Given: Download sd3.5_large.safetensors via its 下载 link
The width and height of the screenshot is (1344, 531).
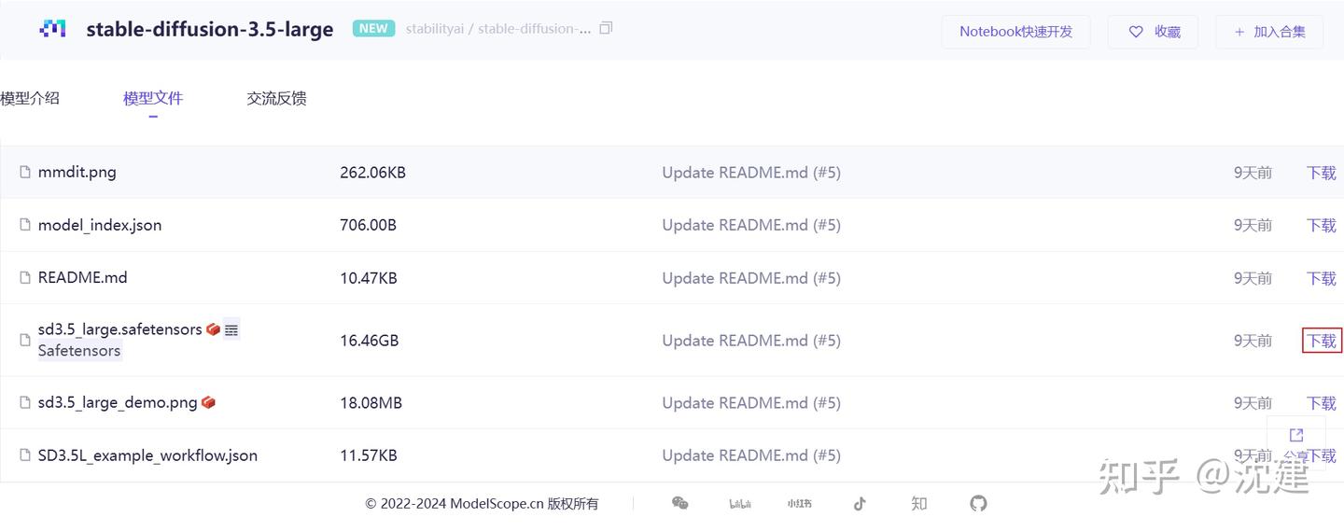Looking at the screenshot, I should pos(1322,341).
